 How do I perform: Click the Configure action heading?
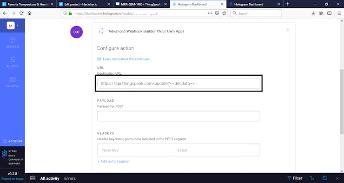[x=115, y=48]
